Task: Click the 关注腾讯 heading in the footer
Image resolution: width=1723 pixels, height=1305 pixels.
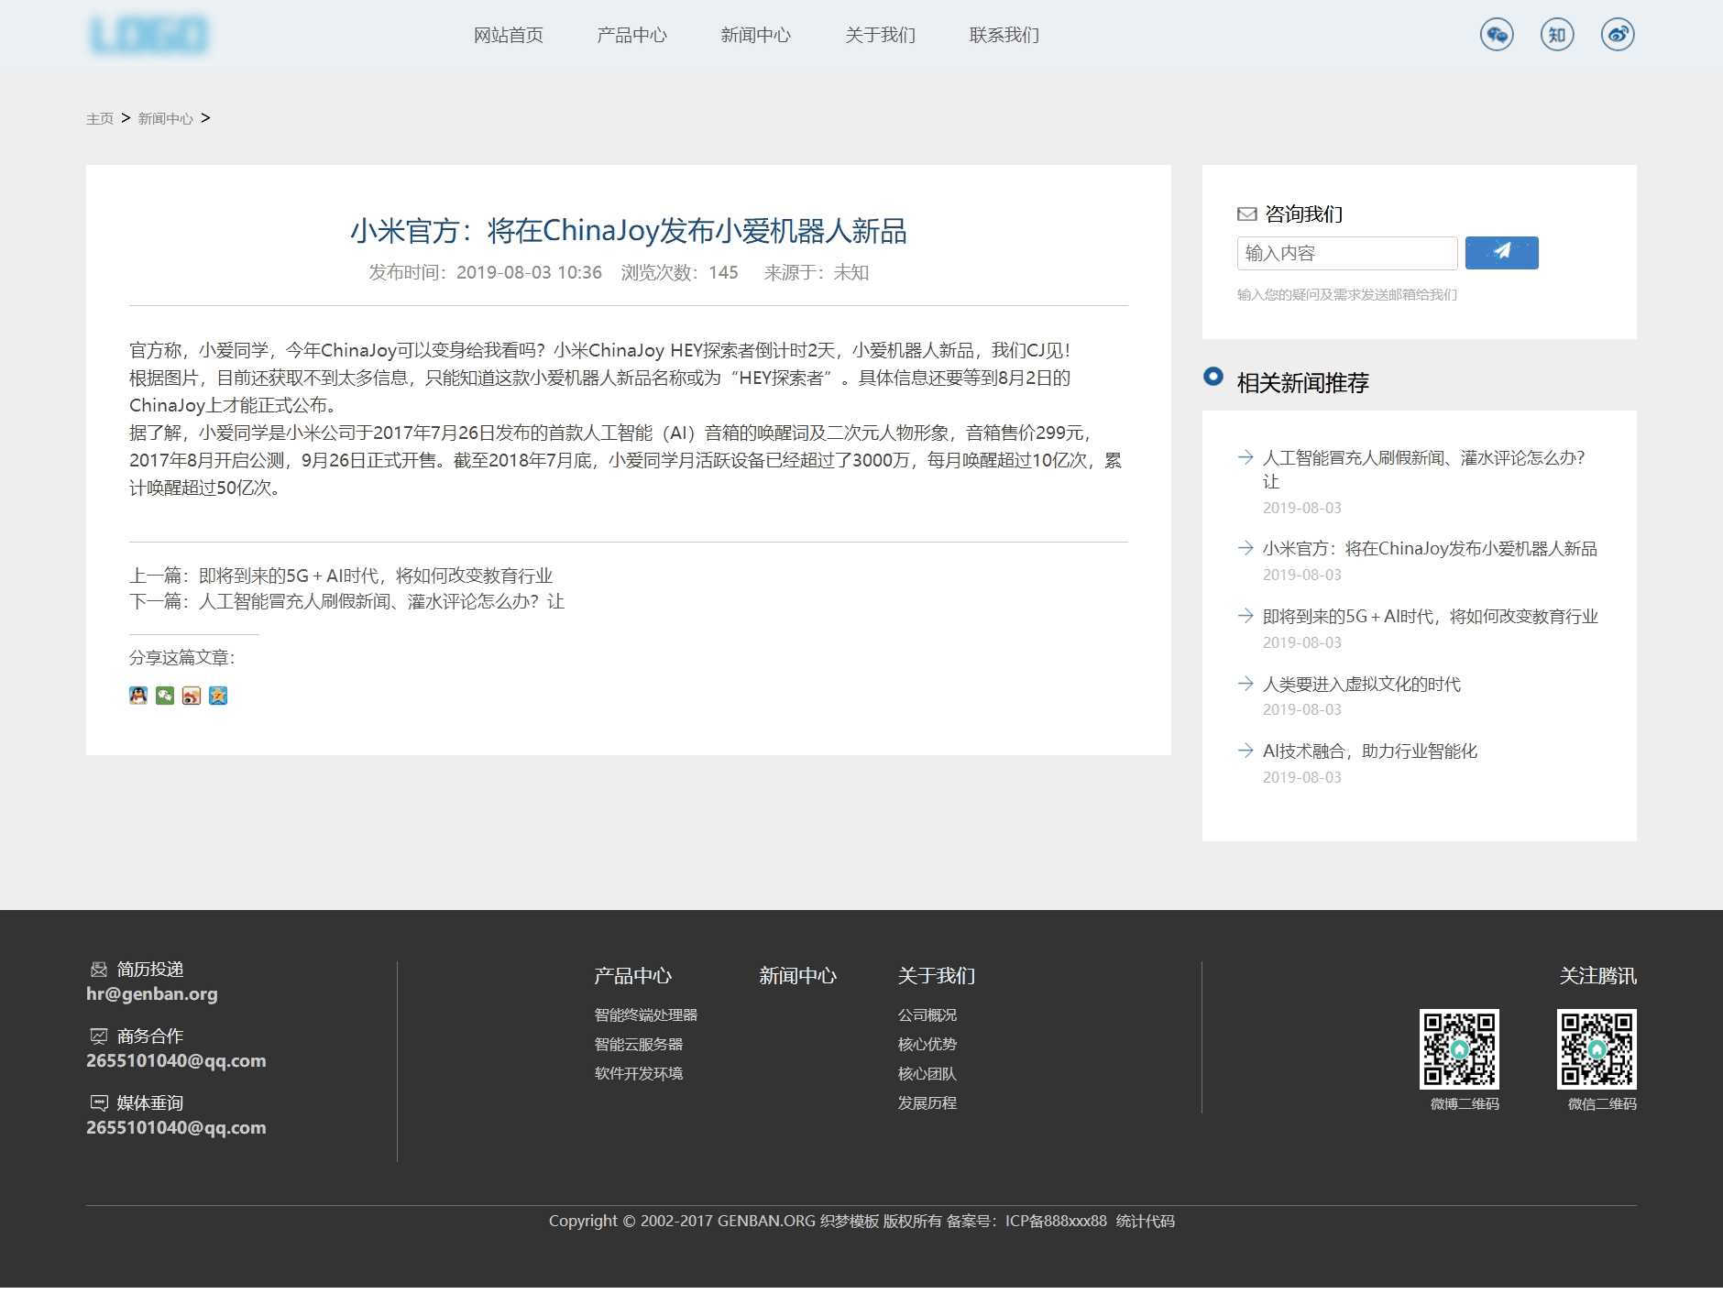Action: 1597,976
